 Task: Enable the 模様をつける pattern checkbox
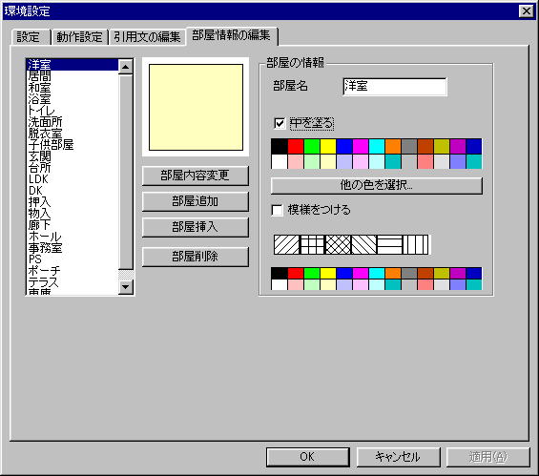coord(277,210)
